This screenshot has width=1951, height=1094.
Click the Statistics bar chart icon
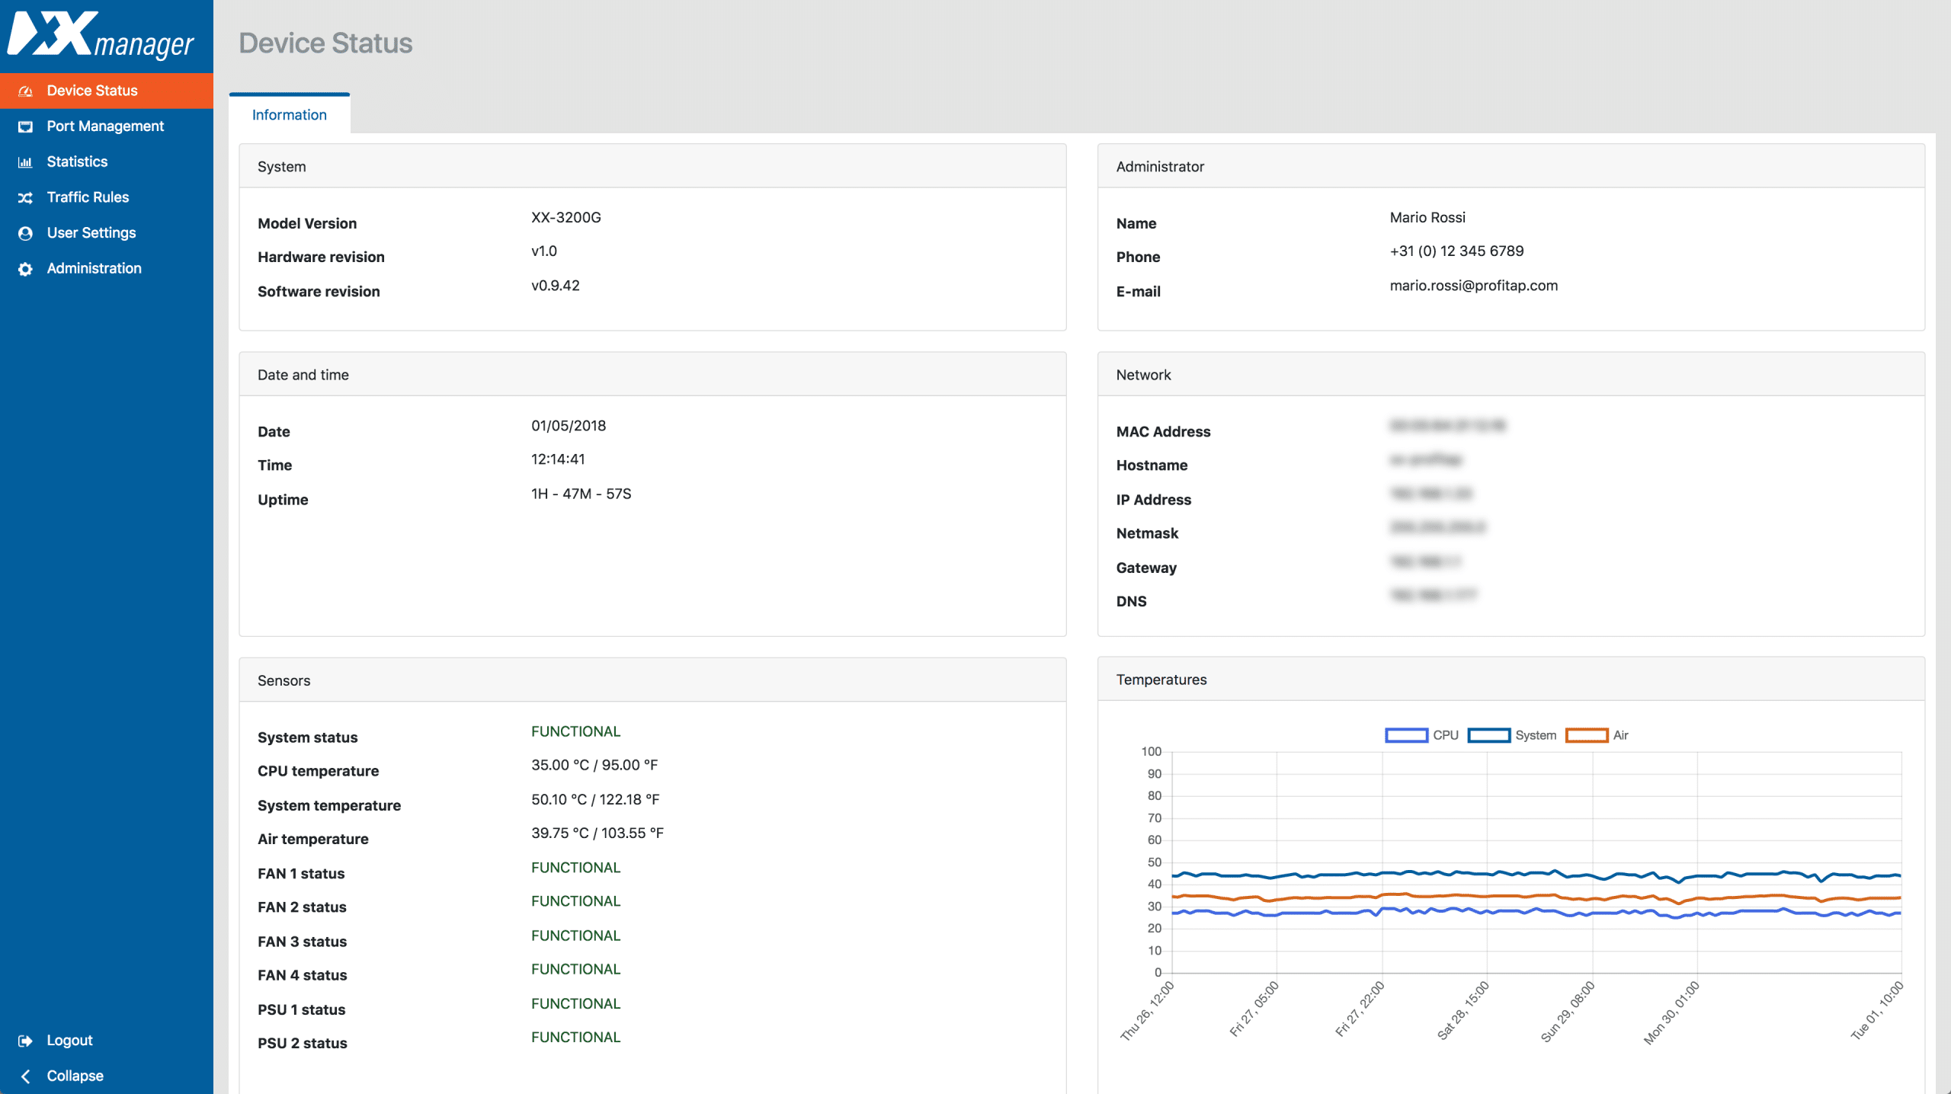coord(25,162)
